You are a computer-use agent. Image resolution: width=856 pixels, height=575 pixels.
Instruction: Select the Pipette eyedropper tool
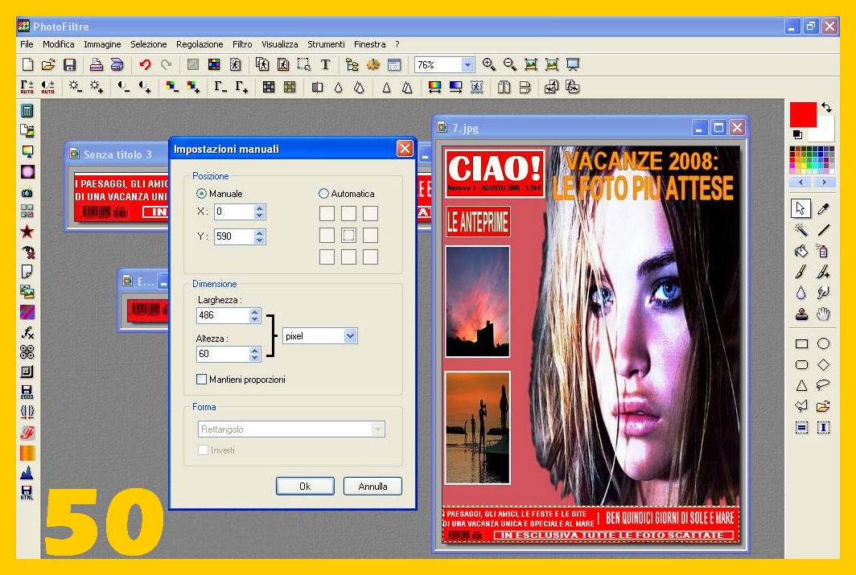click(x=823, y=209)
